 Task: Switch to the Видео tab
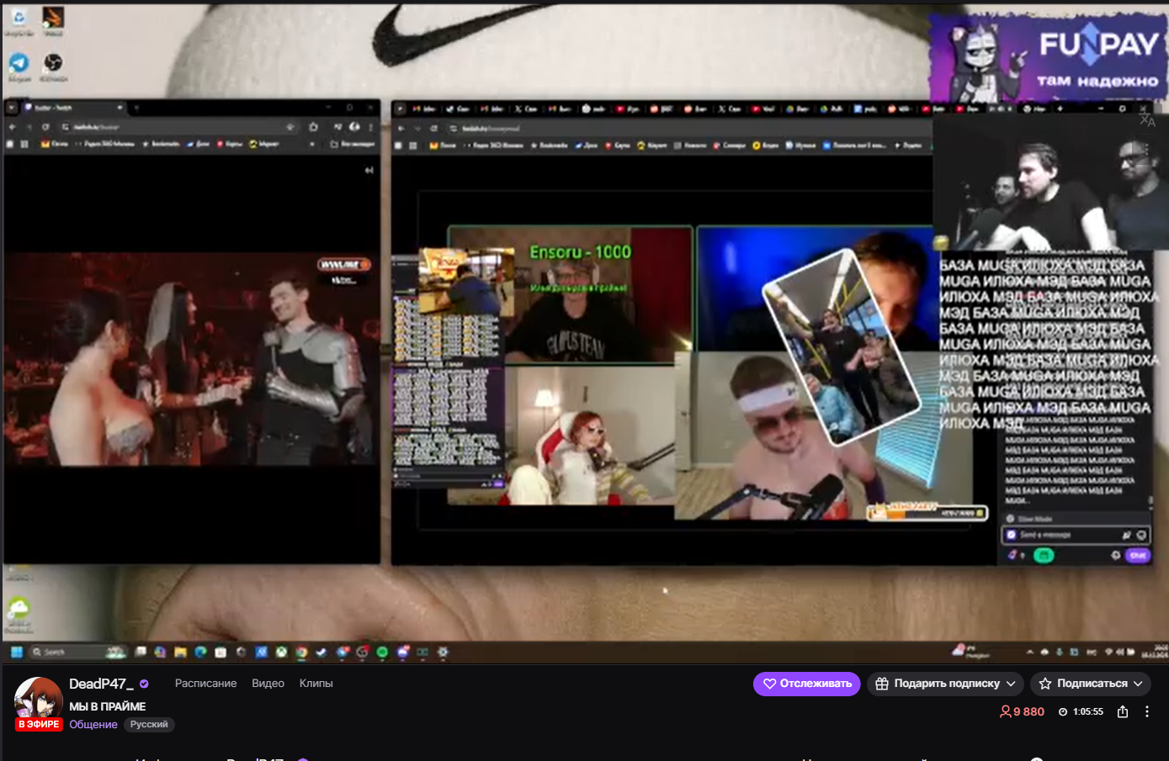[x=268, y=684]
